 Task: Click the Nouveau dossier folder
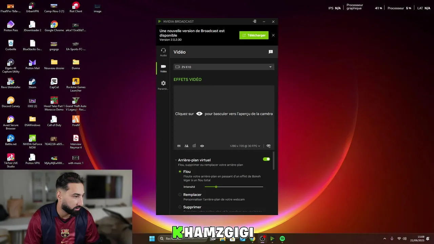click(x=54, y=64)
